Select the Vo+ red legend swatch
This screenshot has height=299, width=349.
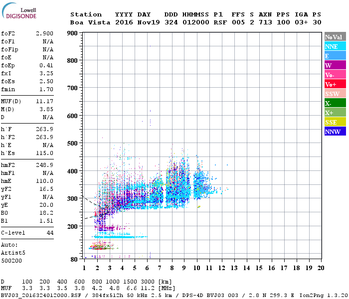tap(335, 84)
